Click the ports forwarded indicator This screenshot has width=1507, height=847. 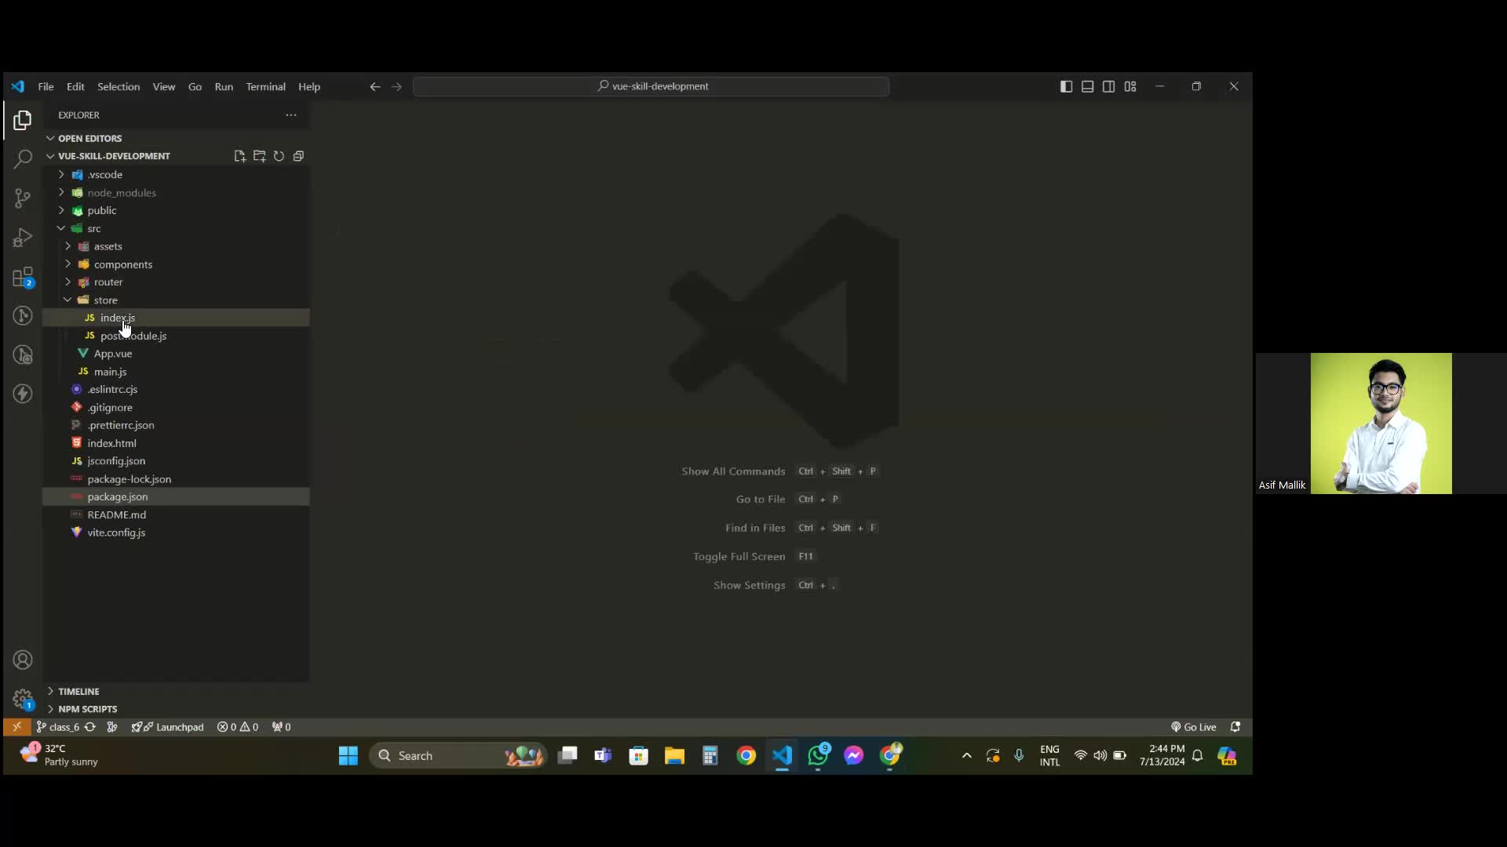(281, 727)
